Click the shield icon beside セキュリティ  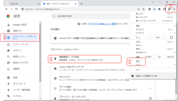(x=55, y=79)
